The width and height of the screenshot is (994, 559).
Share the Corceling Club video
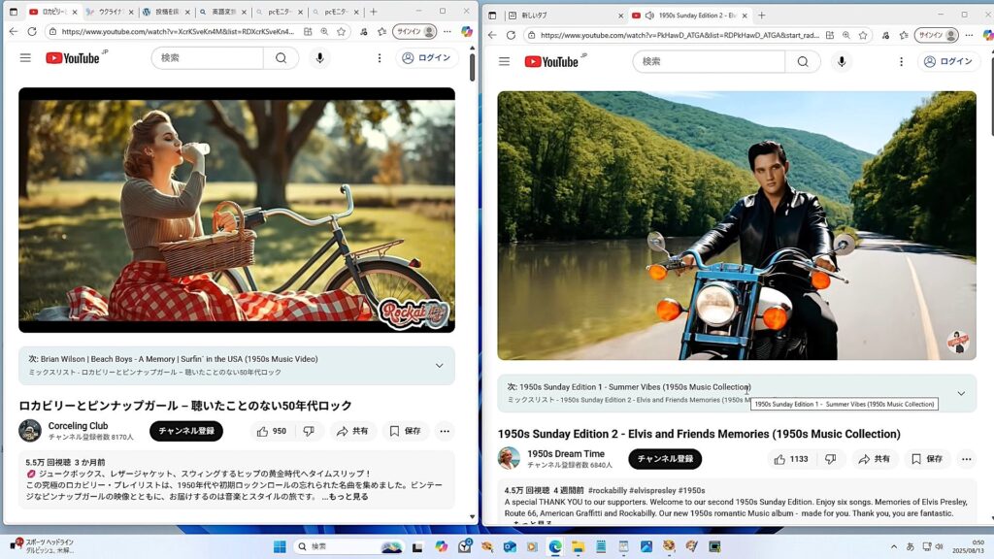[351, 431]
